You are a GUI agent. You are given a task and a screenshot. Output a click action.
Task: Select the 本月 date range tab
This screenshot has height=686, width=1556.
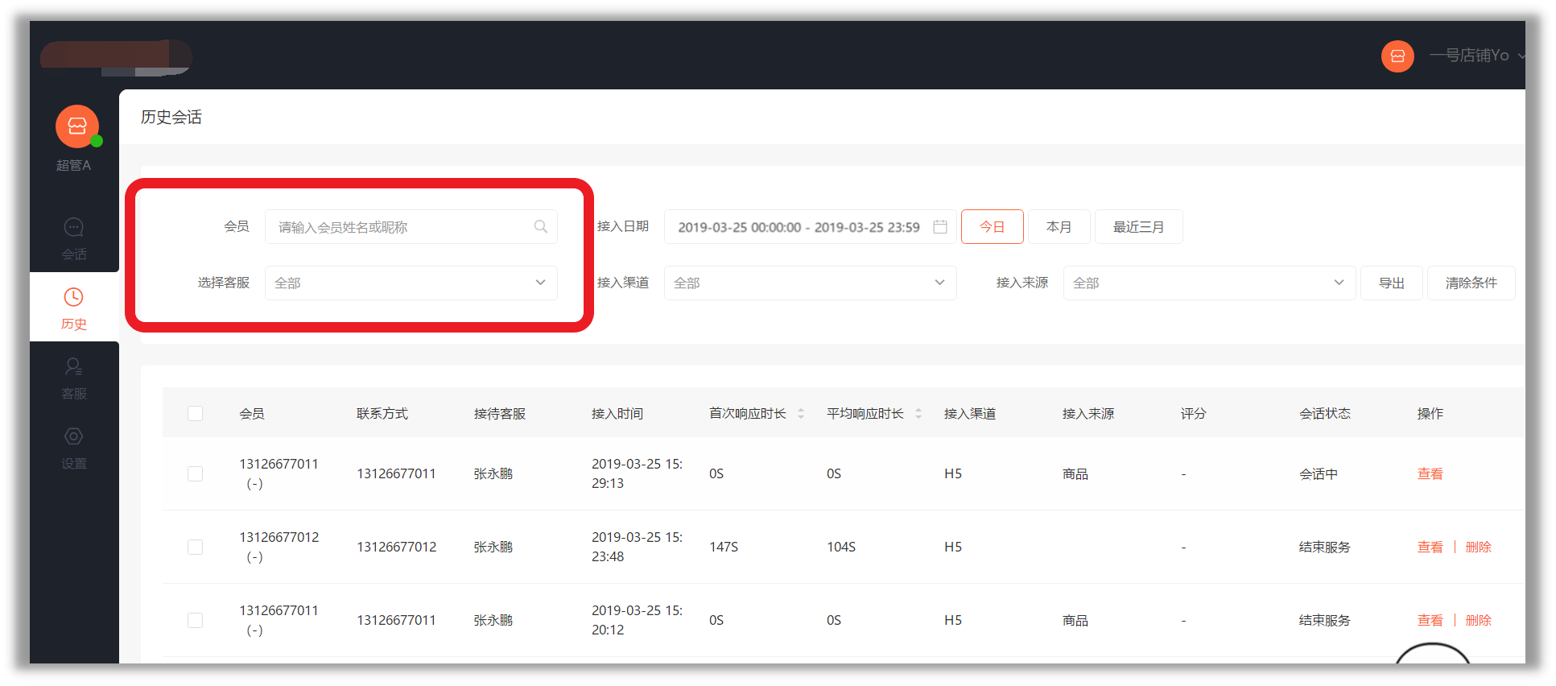point(1059,227)
